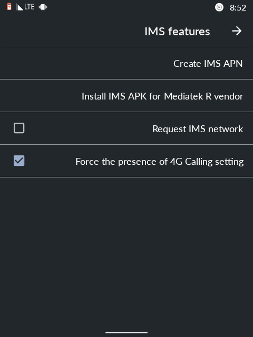253x337 pixels.
Task: Tap the cellular signal strength icon
Action: tap(20, 7)
